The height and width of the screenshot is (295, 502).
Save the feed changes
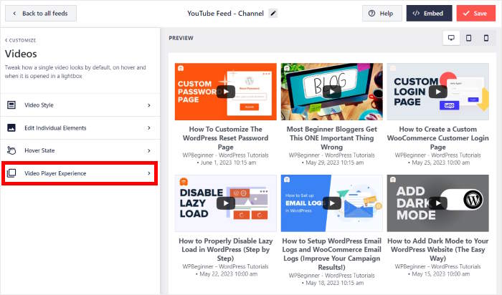tap(475, 14)
